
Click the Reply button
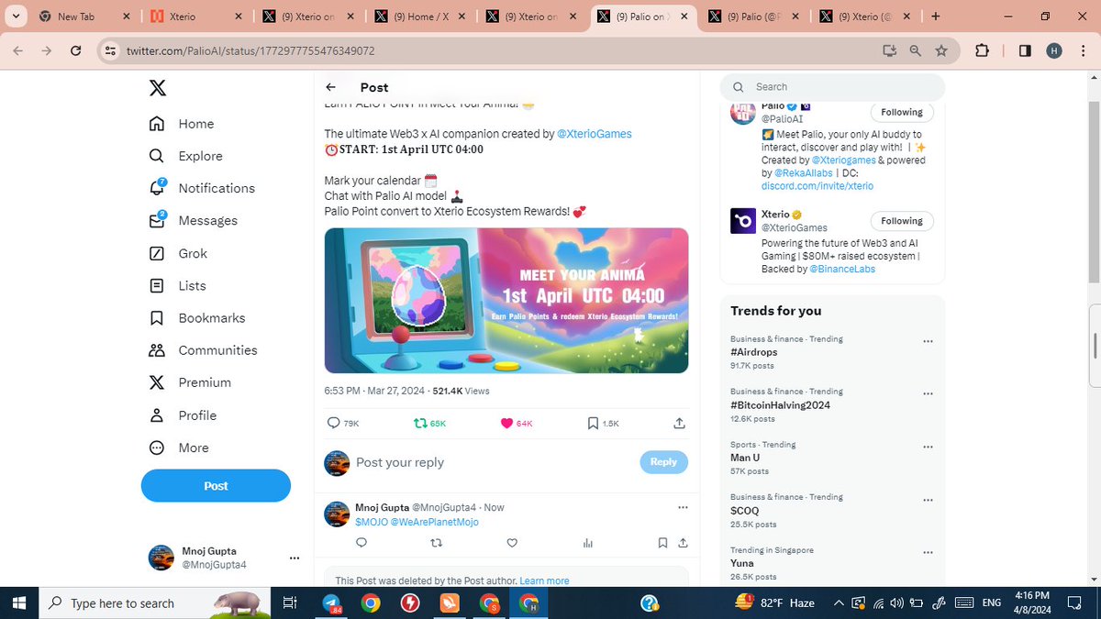663,462
